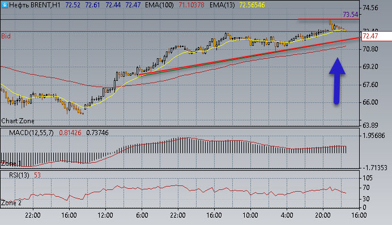The height and width of the screenshot is (225, 392).
Task: Click the Bid line label
Action: [x=6, y=36]
